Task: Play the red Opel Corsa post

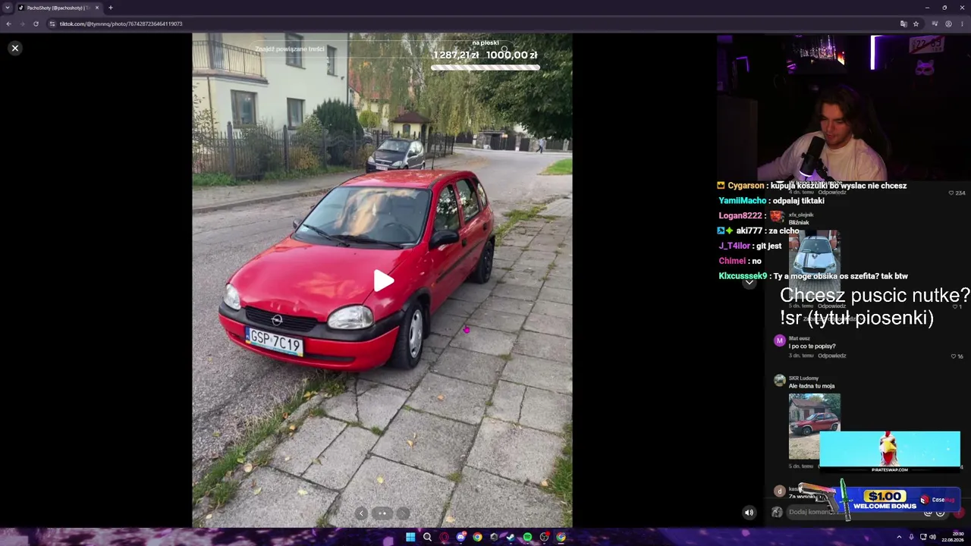Action: (x=383, y=281)
